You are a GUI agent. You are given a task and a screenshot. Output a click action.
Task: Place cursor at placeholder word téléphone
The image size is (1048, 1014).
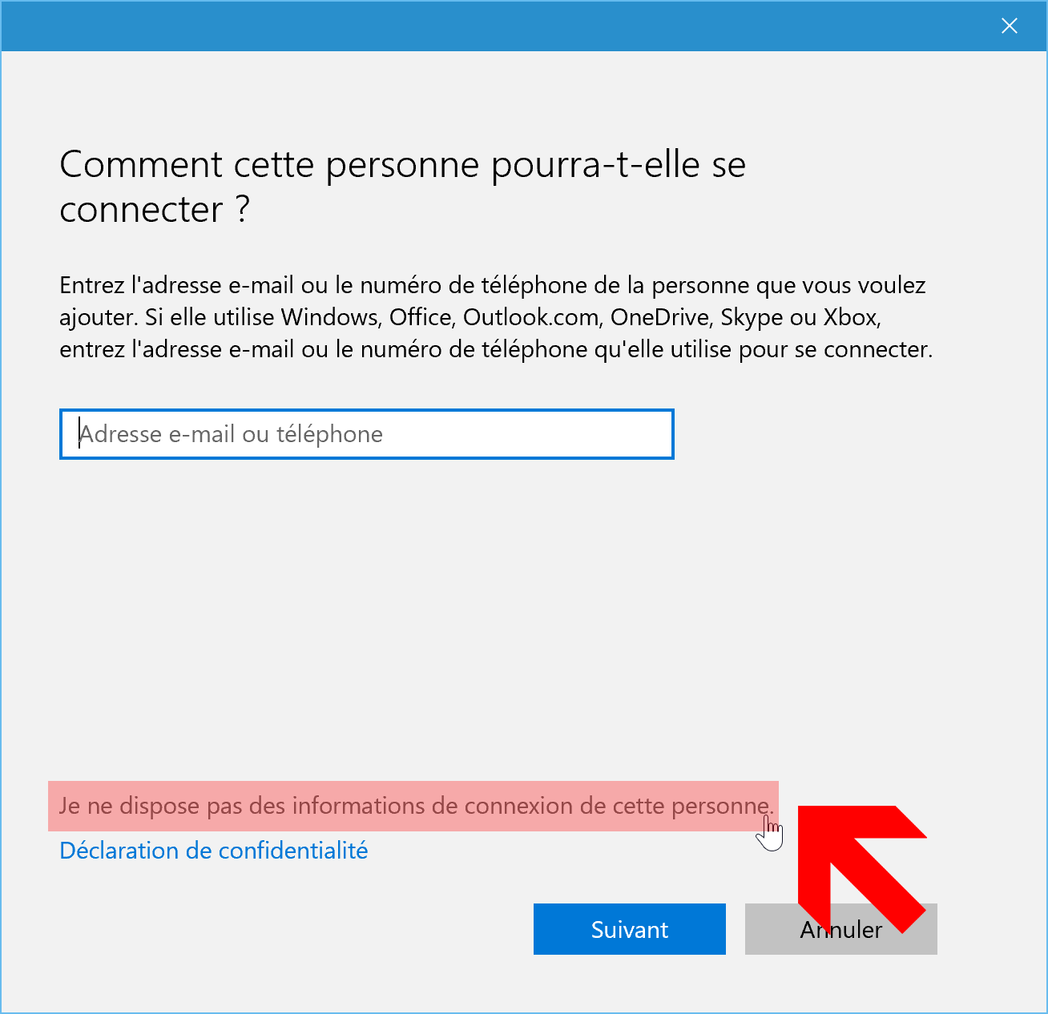[x=329, y=434]
